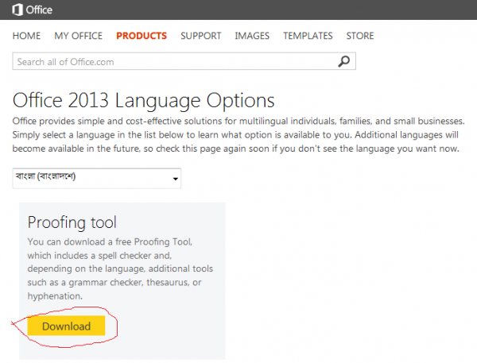Select the PRODUCTS menu item
Screen dimensions: 477x363
coord(142,36)
